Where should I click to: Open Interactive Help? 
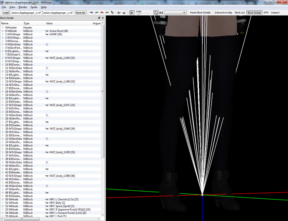pyautogui.click(x=223, y=13)
